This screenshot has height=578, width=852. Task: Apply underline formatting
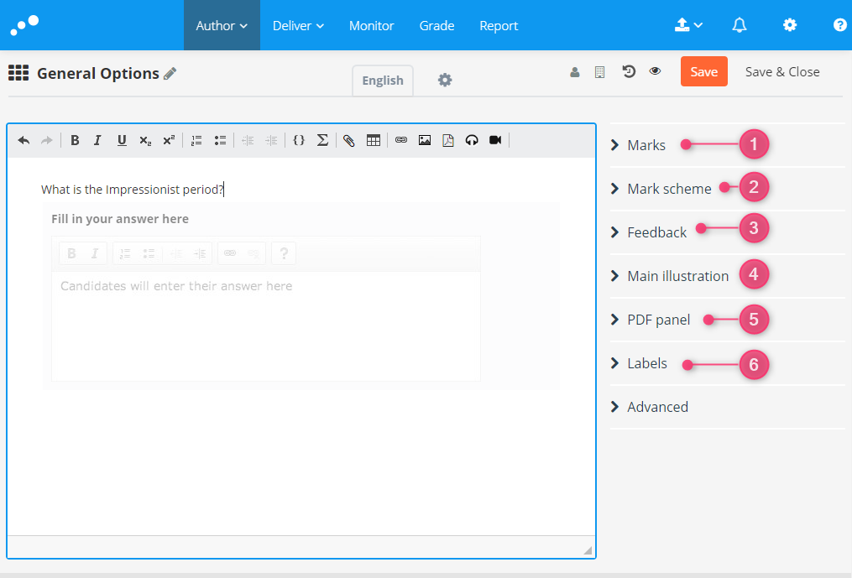(122, 141)
